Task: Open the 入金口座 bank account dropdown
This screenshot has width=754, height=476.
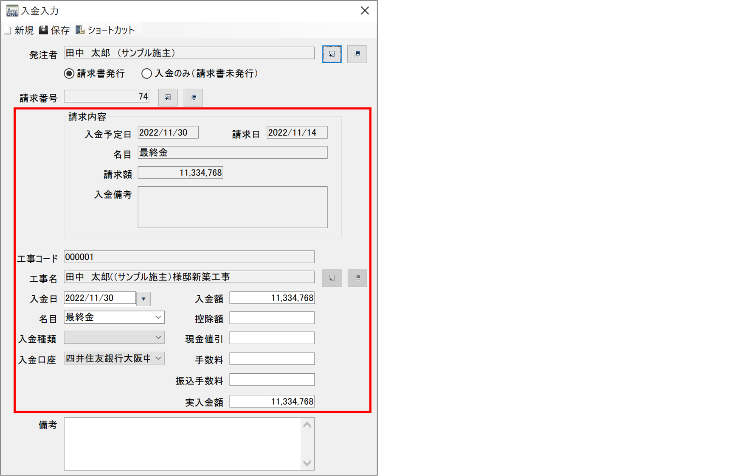Action: 158,358
